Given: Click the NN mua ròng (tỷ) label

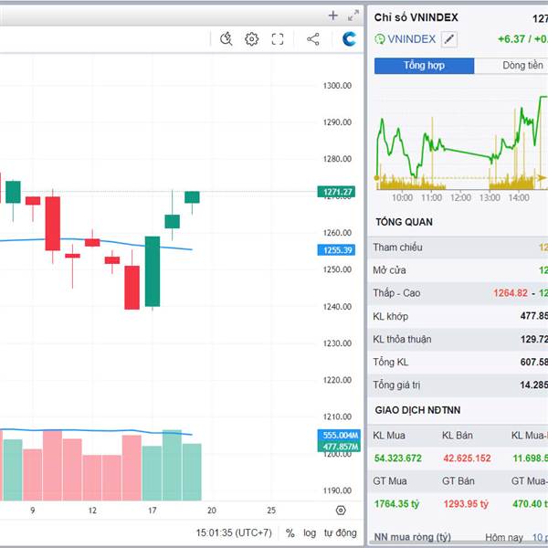Looking at the screenshot, I should coord(413,537).
